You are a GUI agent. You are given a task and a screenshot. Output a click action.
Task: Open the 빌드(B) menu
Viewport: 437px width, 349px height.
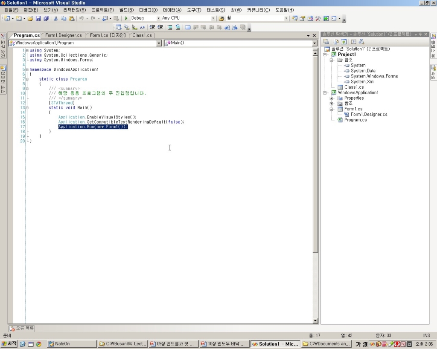[x=126, y=10]
